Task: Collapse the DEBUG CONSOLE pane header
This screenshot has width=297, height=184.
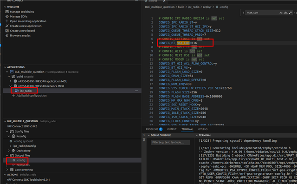Action: point(149,135)
